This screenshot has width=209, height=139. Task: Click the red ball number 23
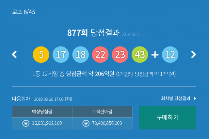(120, 55)
